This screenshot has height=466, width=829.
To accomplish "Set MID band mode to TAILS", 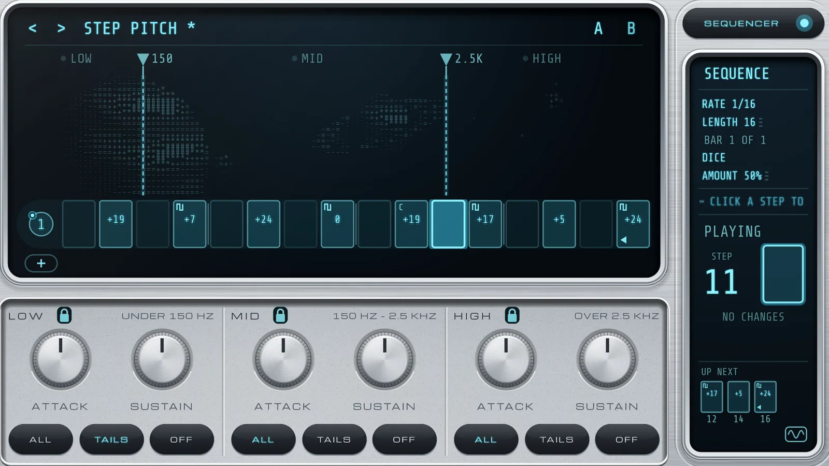I will (334, 440).
